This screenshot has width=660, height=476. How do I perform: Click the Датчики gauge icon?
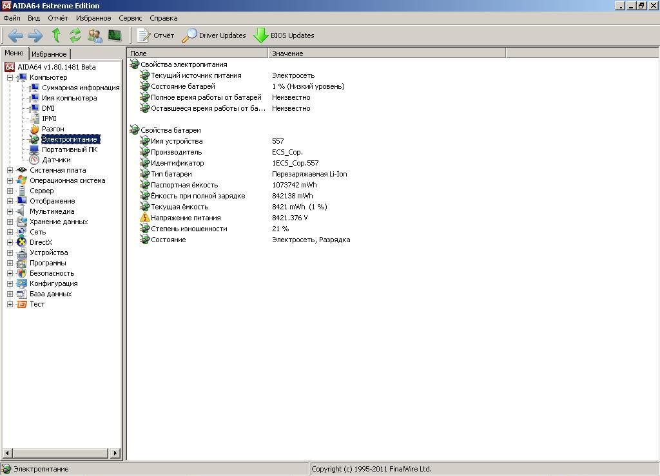click(x=34, y=160)
